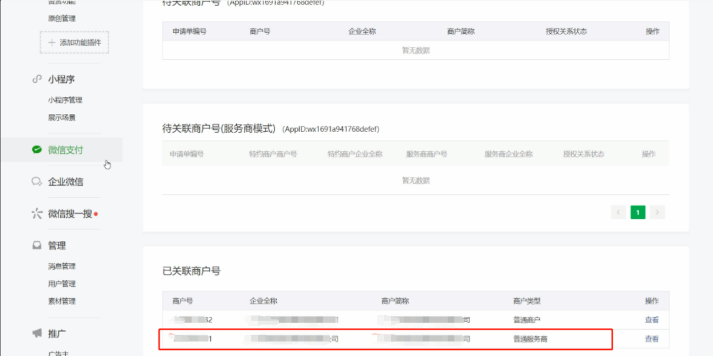Click 查看 for the 普通商户 row

coord(652,320)
